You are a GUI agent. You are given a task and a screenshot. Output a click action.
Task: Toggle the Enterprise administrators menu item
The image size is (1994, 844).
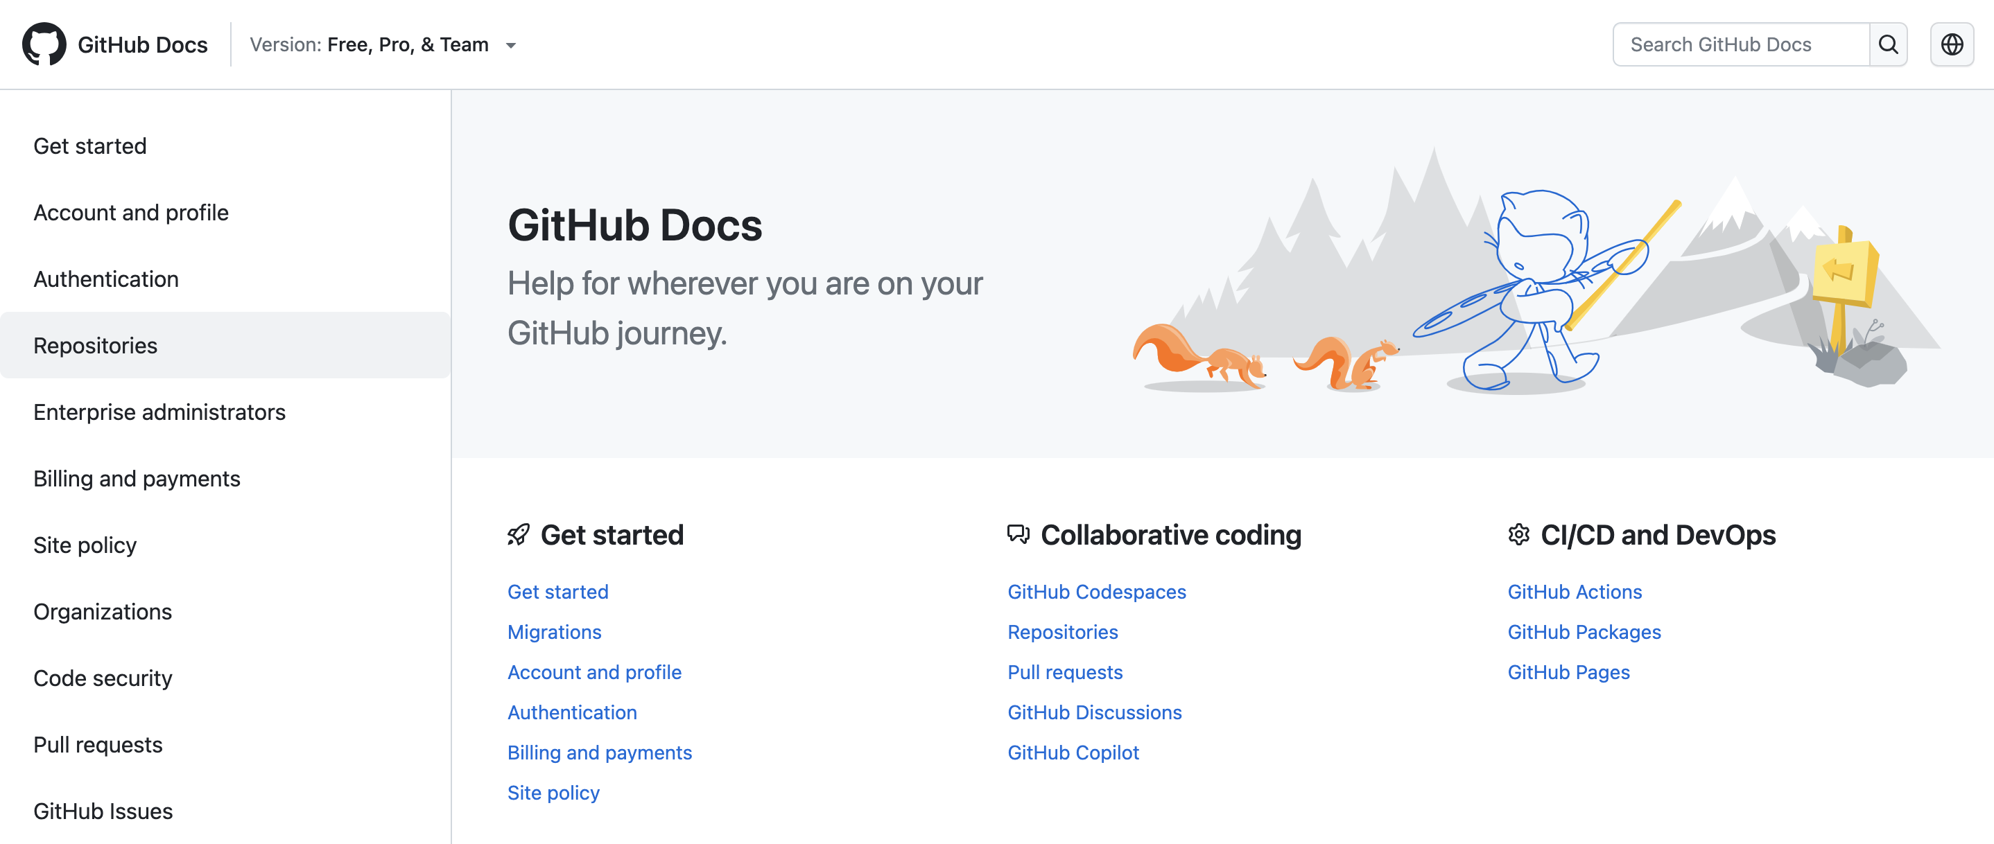[x=159, y=410]
